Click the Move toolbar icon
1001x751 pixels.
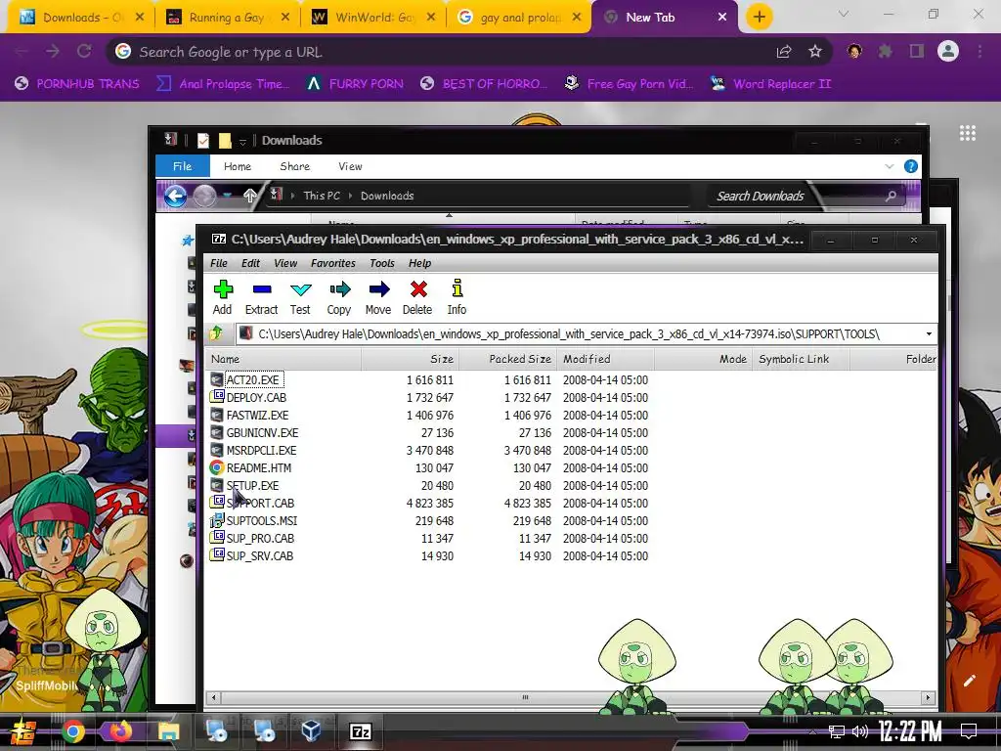(378, 297)
